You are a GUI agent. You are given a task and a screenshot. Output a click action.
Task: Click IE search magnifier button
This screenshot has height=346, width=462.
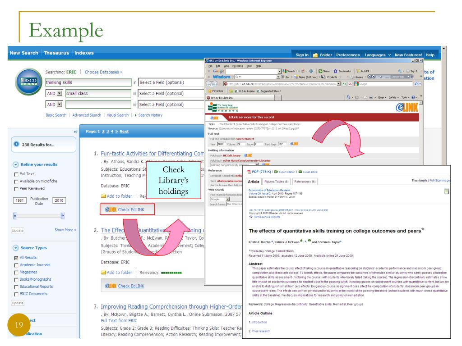tap(416, 84)
